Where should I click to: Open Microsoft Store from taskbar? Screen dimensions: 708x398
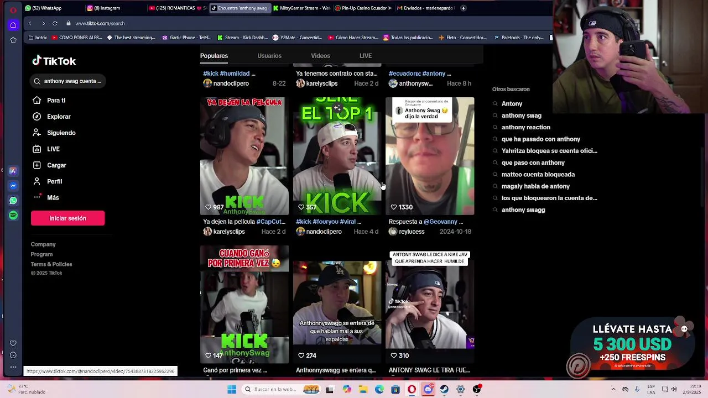(x=395, y=389)
